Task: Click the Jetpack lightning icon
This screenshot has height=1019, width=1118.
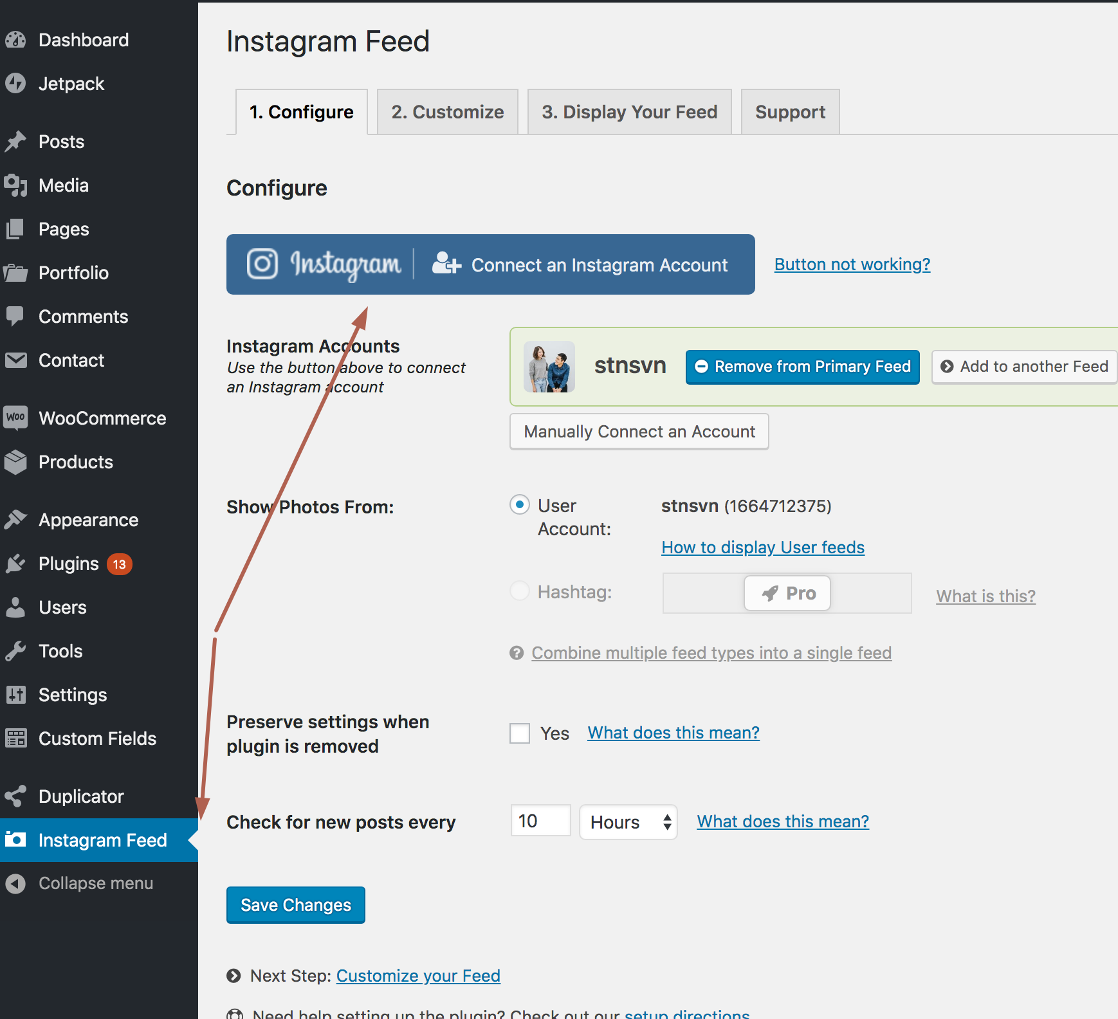Action: (15, 84)
